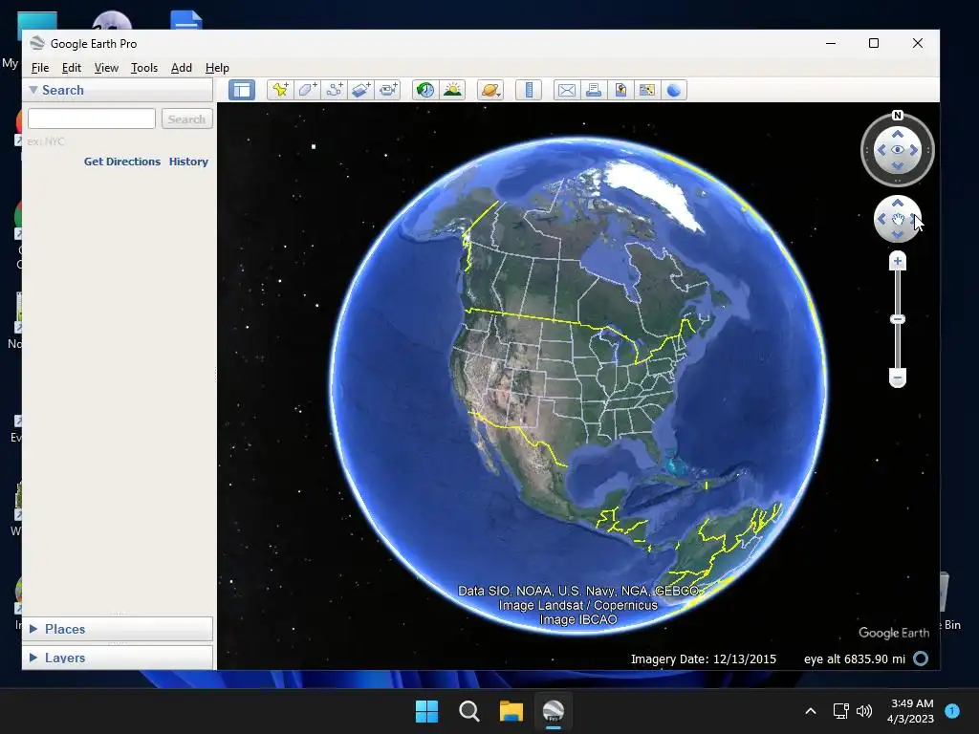This screenshot has width=979, height=734.
Task: Click look-up arrow on compass ring
Action: 897,134
